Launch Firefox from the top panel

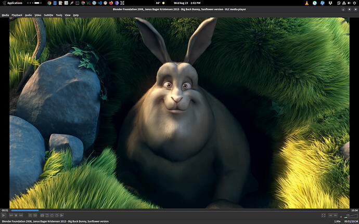[x=111, y=3]
